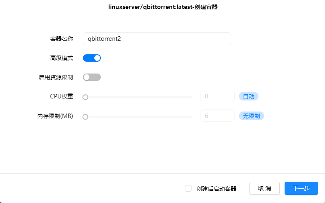The height and width of the screenshot is (203, 325).
Task: Enable the 启用资源限制 resource limit switch
Action: click(x=92, y=77)
